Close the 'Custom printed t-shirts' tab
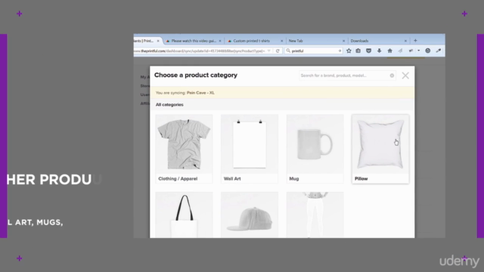Viewport: 484px width, 272px height. (281, 41)
